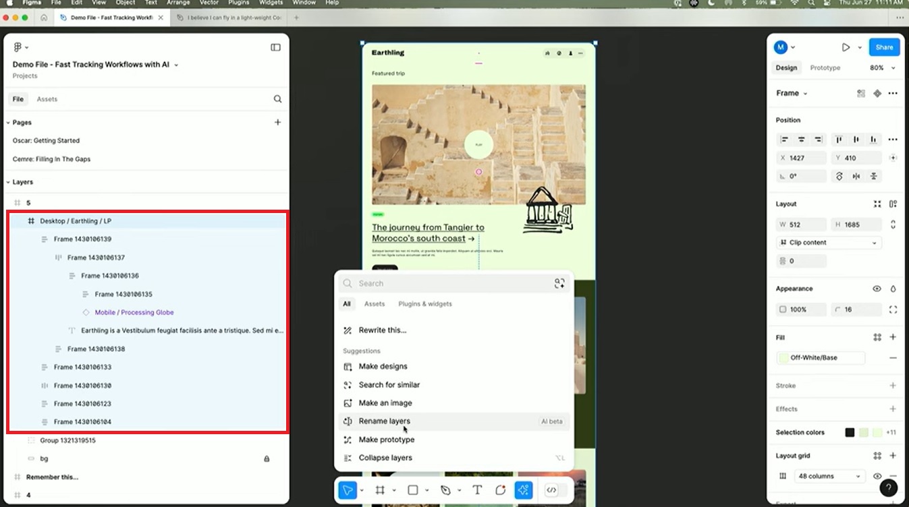Select the Comment tool in the toolbar
The height and width of the screenshot is (507, 909).
tap(500, 490)
